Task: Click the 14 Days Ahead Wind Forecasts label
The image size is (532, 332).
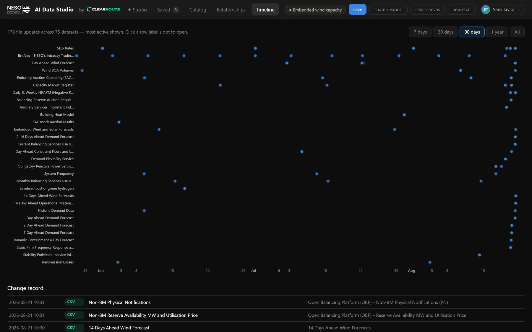Action: (49, 196)
